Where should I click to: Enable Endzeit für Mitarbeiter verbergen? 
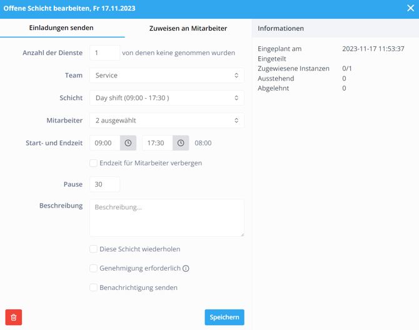(93, 163)
